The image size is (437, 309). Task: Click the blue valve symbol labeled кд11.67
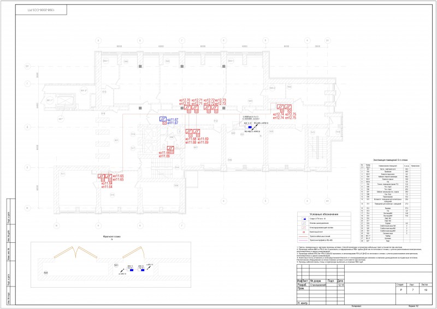[163, 119]
